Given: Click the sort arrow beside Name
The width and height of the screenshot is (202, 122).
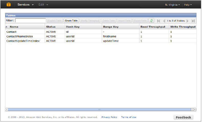Looking at the screenshot, I should pos(6,27).
